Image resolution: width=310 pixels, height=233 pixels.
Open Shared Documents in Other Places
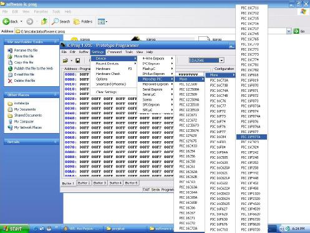pyautogui.click(x=28, y=116)
